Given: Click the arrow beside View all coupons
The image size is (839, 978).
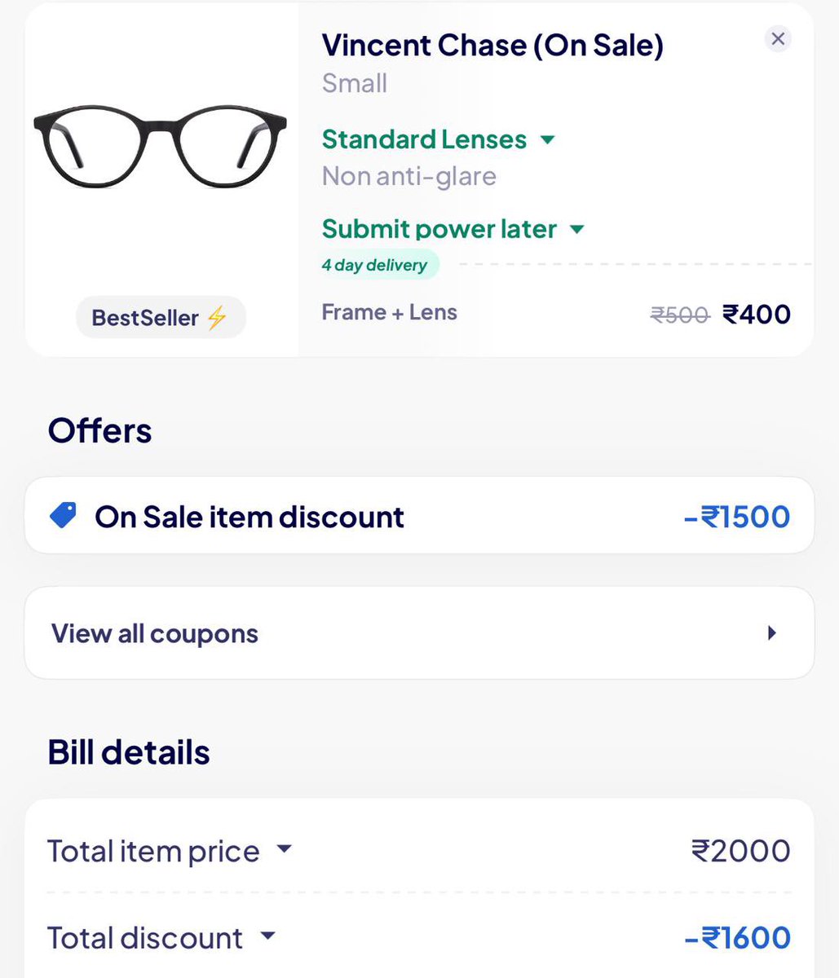Looking at the screenshot, I should click(771, 632).
